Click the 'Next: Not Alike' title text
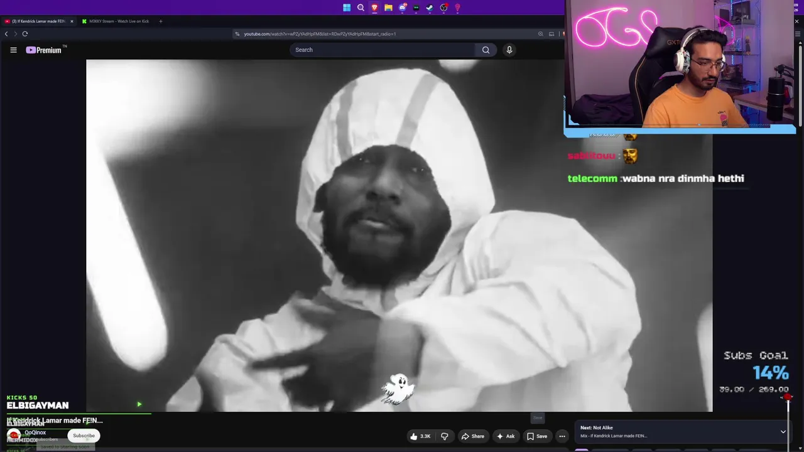The image size is (804, 452). pyautogui.click(x=597, y=428)
